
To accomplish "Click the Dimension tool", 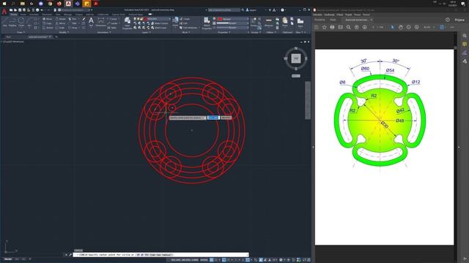I will pyautogui.click(x=101, y=22).
